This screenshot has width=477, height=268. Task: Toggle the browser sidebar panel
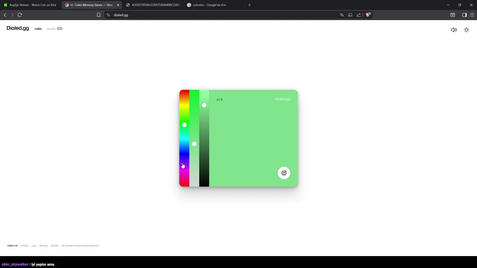(464, 15)
